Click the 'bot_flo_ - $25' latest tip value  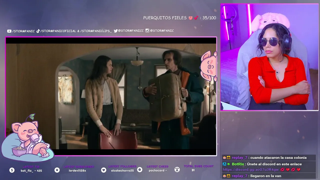[x=31, y=171]
